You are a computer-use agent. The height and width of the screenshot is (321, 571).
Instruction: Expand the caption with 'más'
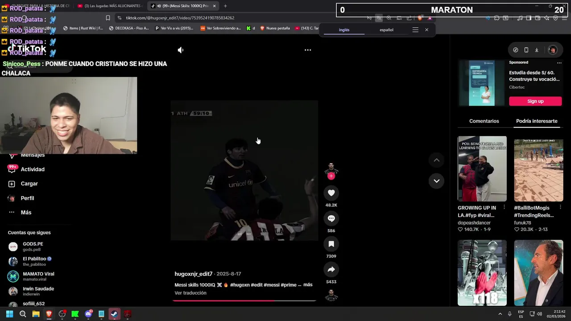point(308,285)
